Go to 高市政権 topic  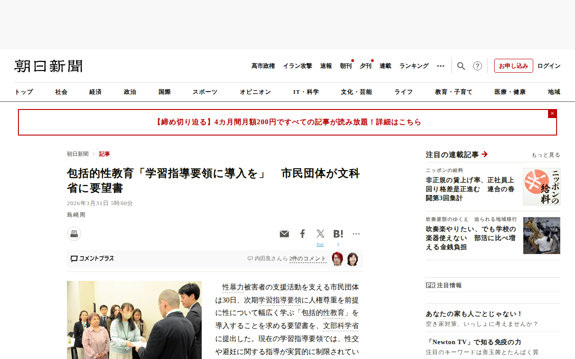[x=263, y=66]
